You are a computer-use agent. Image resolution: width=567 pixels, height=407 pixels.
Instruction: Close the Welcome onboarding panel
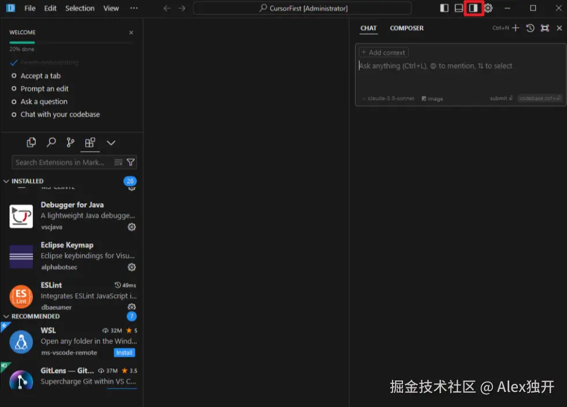pos(131,32)
